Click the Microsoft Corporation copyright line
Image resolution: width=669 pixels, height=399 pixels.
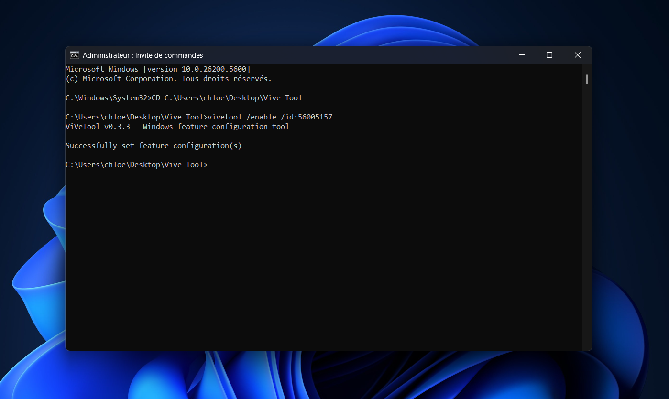(168, 79)
